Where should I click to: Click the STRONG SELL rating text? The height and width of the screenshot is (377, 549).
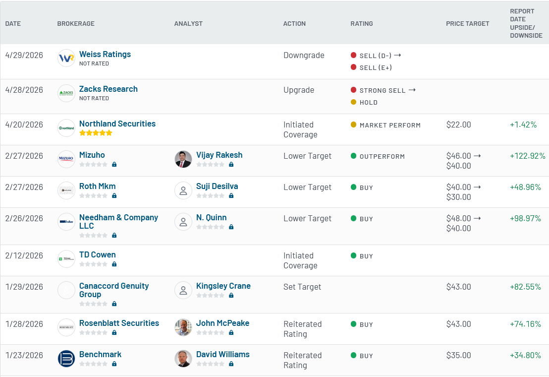383,91
